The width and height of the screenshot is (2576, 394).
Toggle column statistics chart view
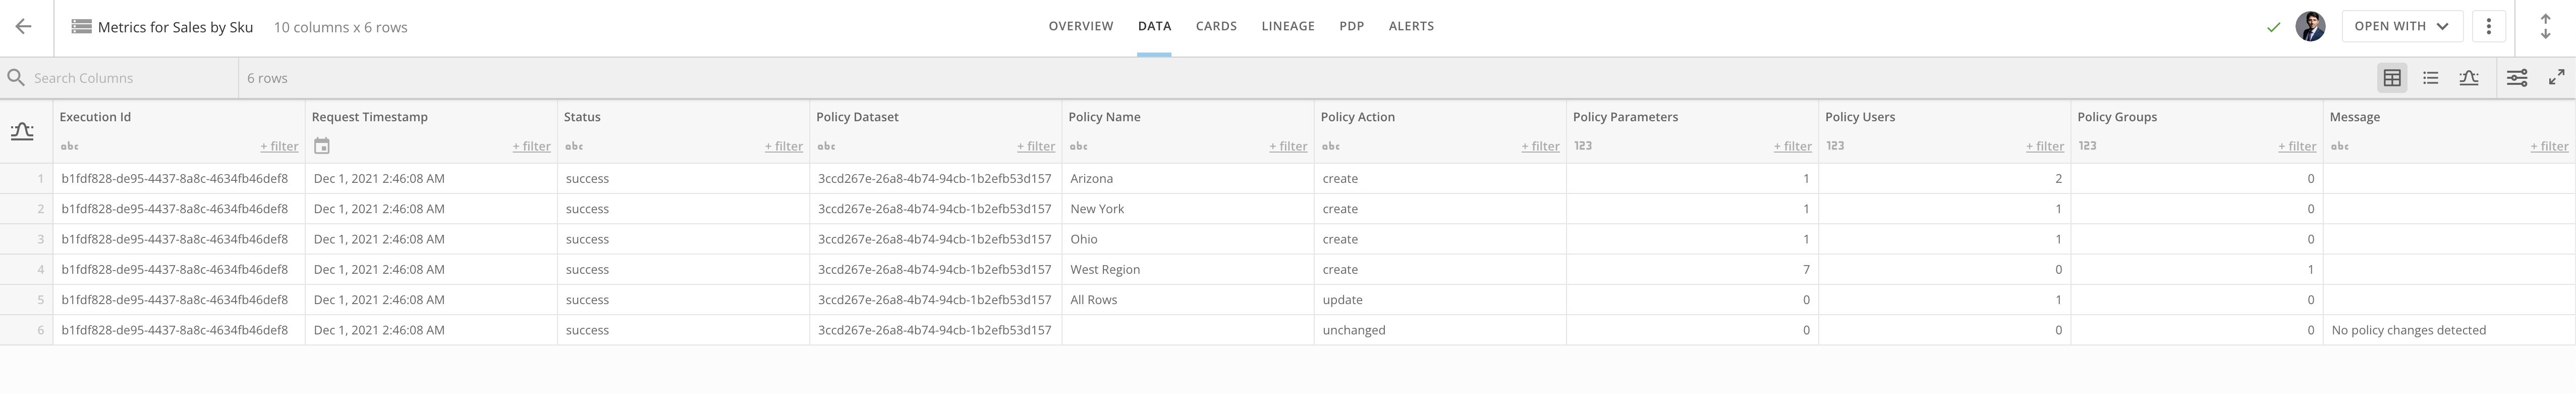click(2468, 78)
